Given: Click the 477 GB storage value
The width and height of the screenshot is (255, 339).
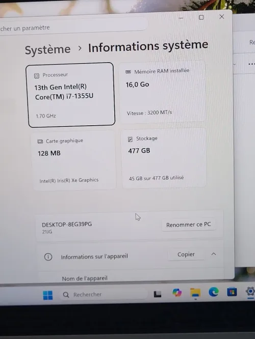Looking at the screenshot, I should click(x=139, y=151).
